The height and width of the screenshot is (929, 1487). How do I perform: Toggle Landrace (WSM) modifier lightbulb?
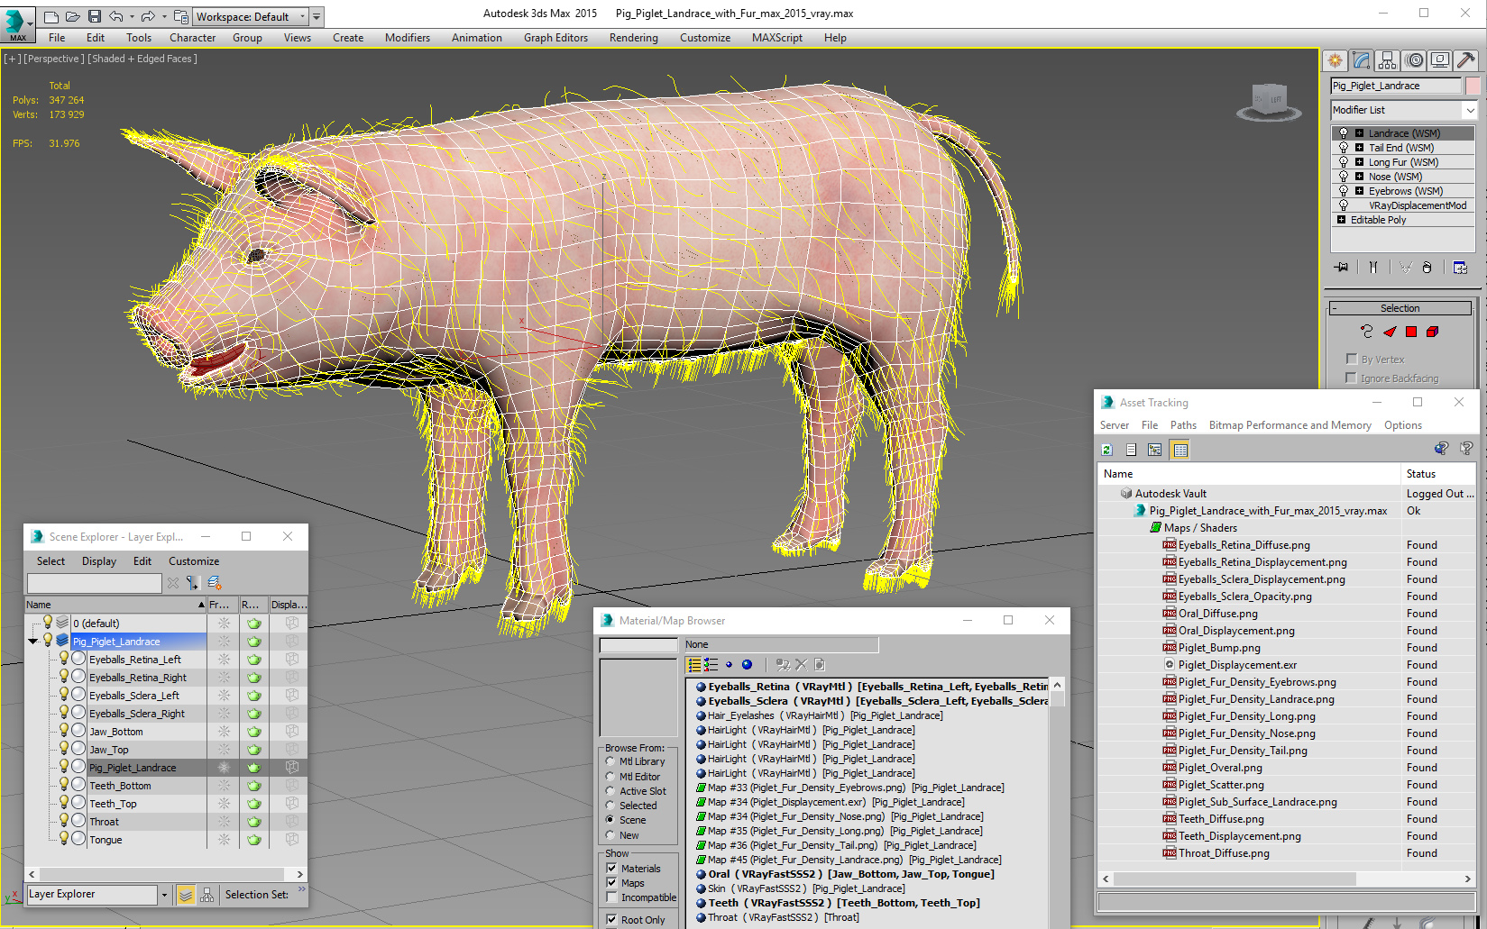point(1344,133)
